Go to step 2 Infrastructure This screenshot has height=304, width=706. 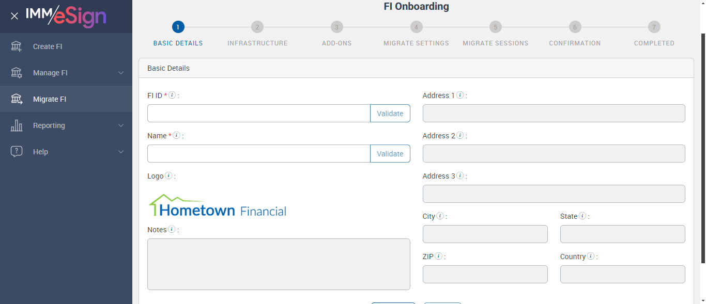pyautogui.click(x=257, y=27)
